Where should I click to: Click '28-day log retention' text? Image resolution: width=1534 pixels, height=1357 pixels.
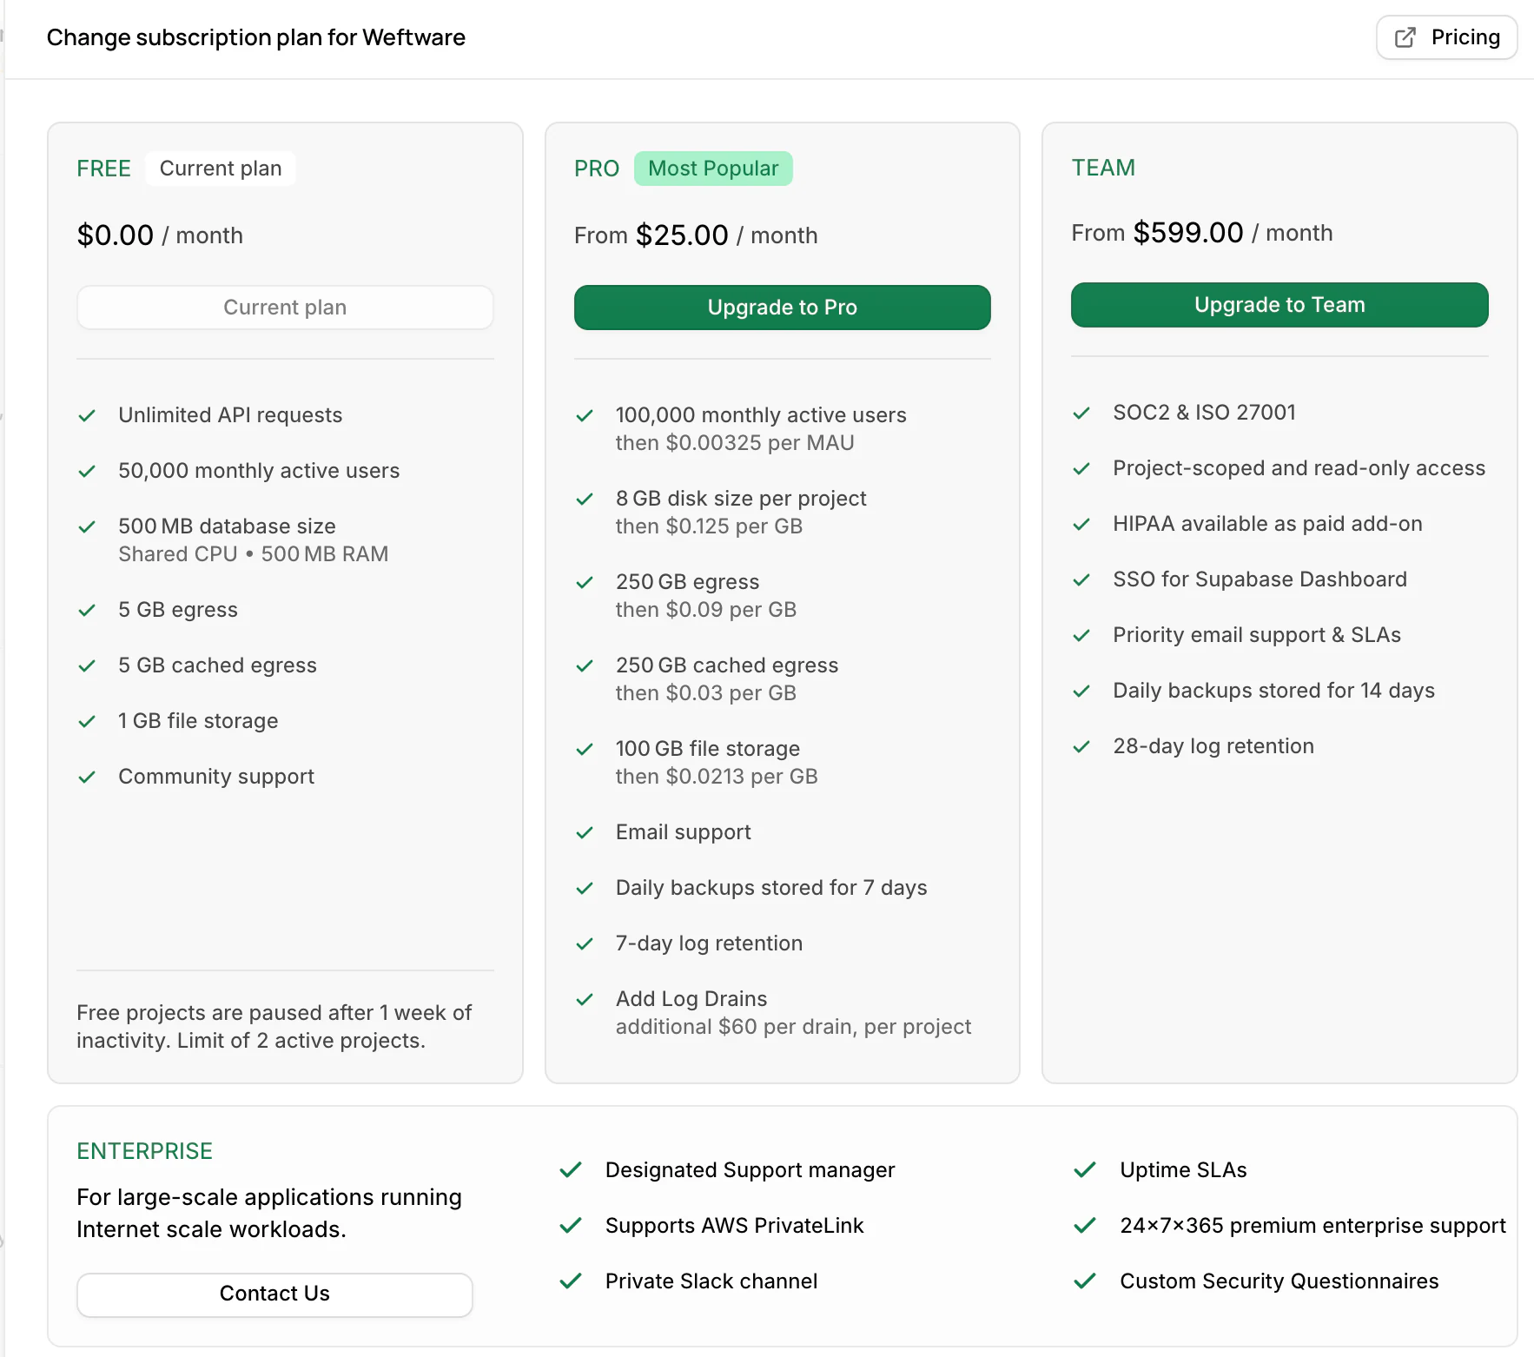pos(1213,746)
